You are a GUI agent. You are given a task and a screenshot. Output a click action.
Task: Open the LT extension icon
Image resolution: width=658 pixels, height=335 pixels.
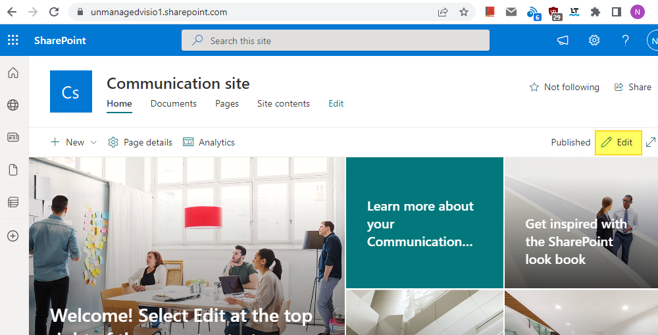pos(574,12)
